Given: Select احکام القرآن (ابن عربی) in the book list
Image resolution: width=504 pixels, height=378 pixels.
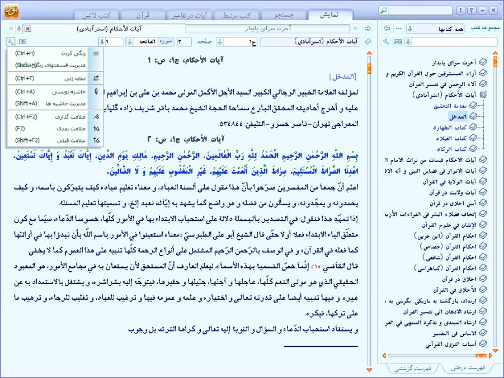Looking at the screenshot, I should 445,235.
